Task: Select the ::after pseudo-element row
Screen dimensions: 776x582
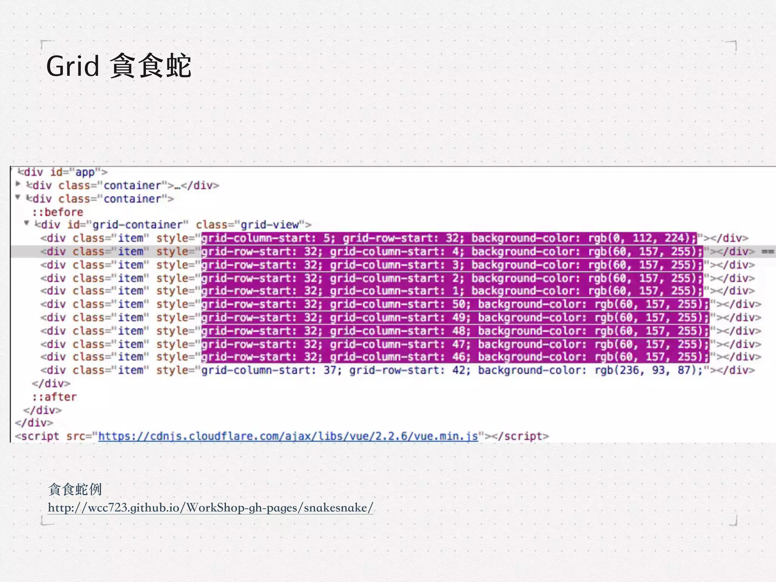Action: pos(55,397)
